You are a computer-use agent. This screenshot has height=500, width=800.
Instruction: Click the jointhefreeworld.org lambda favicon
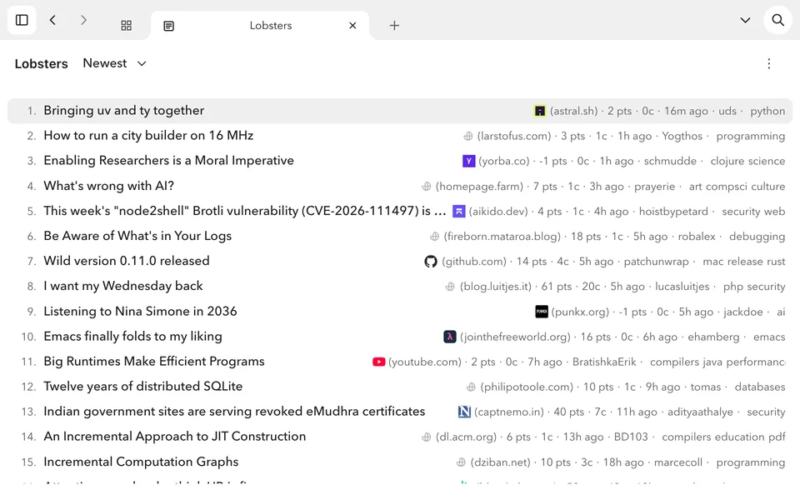point(449,337)
